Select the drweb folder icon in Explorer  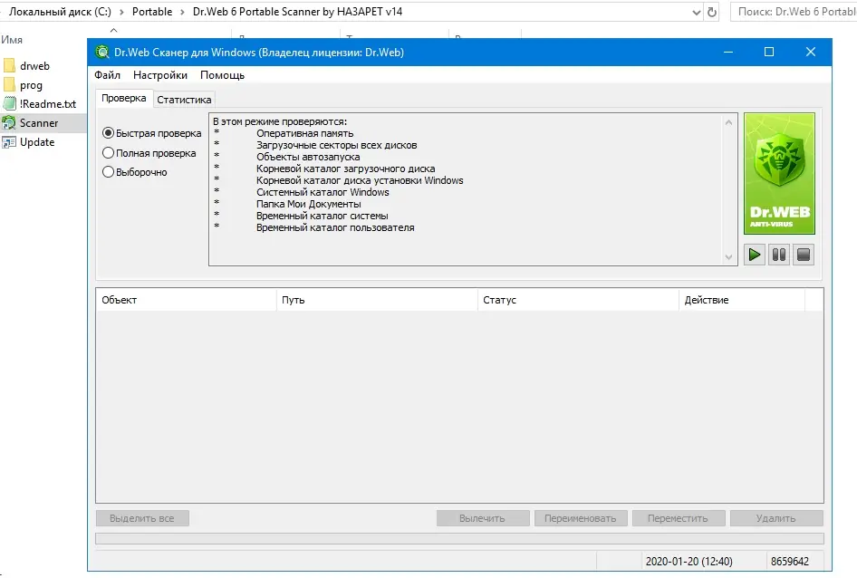[x=9, y=66]
